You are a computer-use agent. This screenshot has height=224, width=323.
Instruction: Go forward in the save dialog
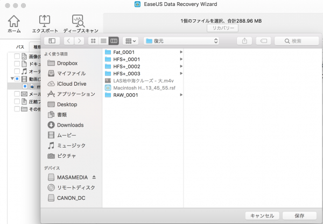(79, 41)
